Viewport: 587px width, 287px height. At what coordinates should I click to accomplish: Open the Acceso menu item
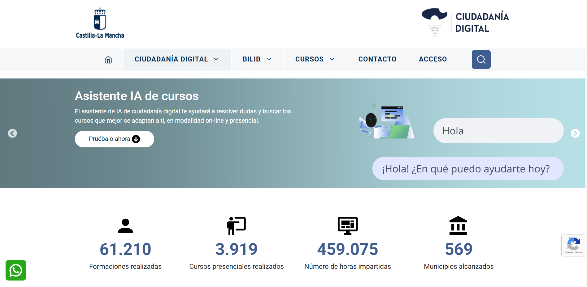433,59
